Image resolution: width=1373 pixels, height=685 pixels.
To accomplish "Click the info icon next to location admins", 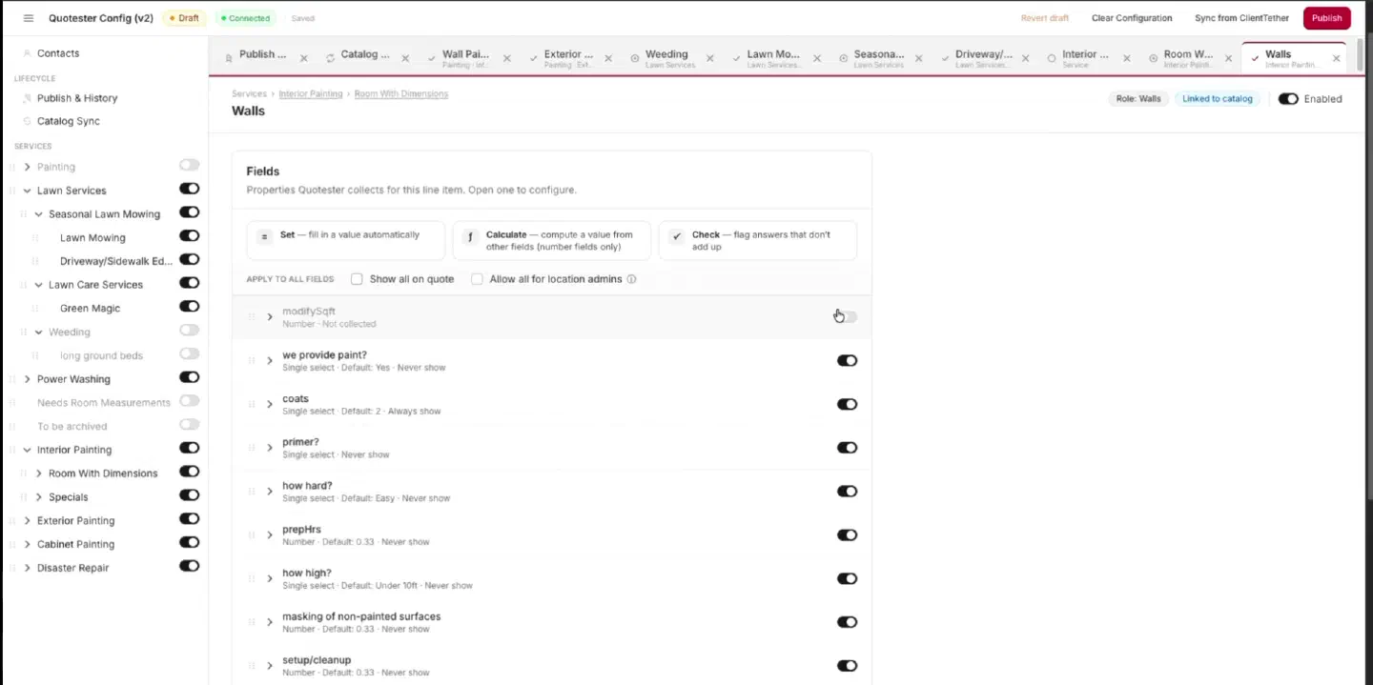I will (631, 279).
